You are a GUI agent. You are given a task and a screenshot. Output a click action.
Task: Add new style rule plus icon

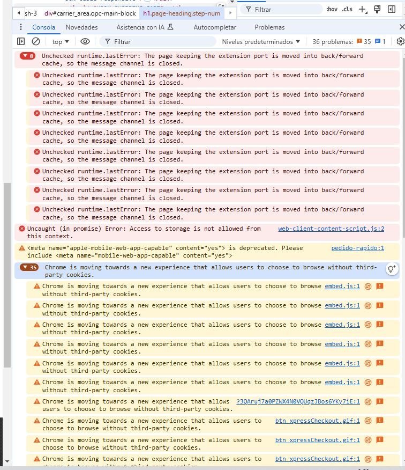point(363,10)
